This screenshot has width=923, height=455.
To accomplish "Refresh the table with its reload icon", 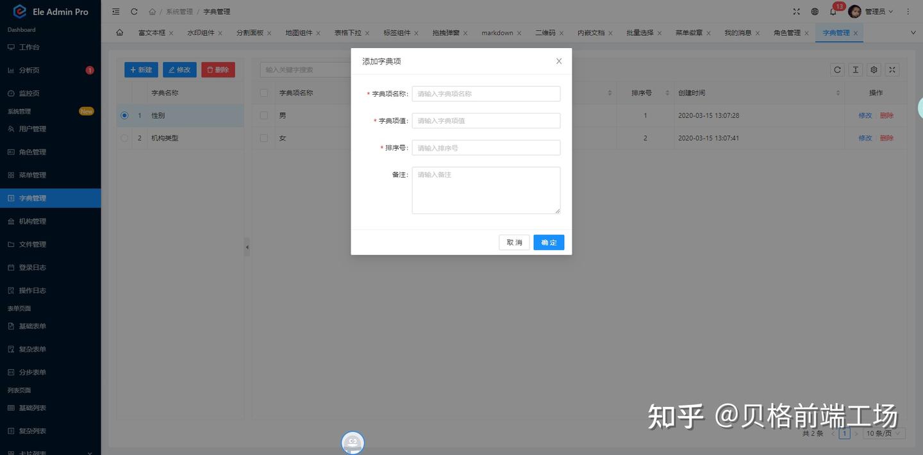I will coord(837,69).
